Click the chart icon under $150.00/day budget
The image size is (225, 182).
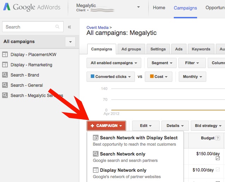pyautogui.click(x=218, y=158)
